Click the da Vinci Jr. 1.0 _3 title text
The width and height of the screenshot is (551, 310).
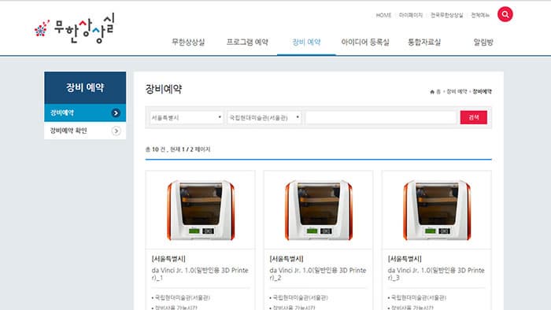tap(436, 274)
